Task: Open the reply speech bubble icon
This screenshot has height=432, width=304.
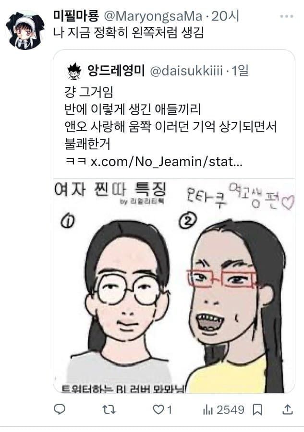Action: (x=59, y=409)
